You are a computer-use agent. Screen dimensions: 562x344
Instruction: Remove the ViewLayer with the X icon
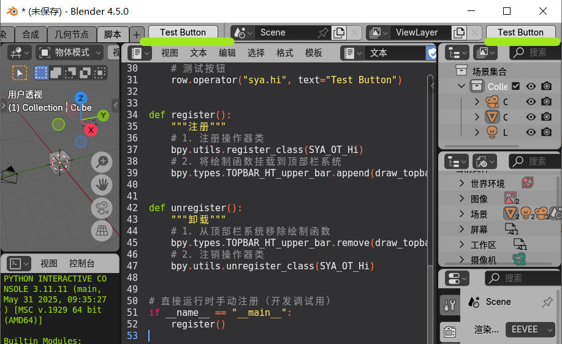coord(474,33)
